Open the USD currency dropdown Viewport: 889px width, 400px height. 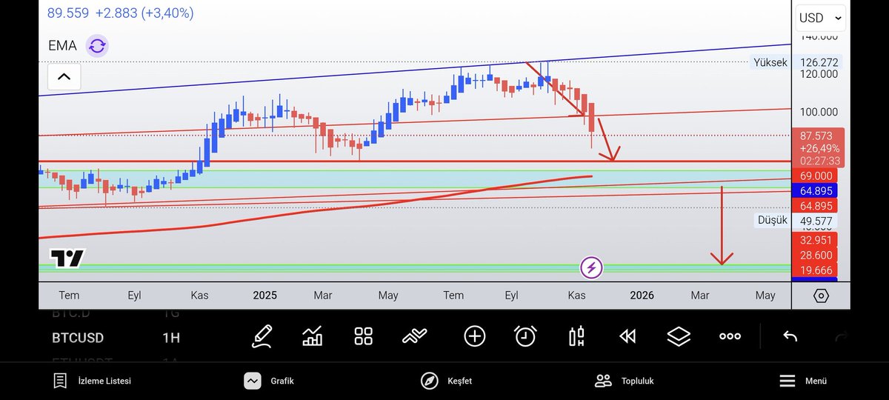(x=821, y=18)
